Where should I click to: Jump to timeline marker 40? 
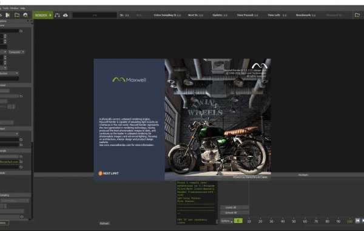283,221
